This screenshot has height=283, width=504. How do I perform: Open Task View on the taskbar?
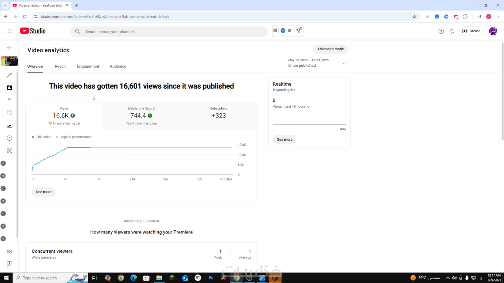pyautogui.click(x=94, y=278)
